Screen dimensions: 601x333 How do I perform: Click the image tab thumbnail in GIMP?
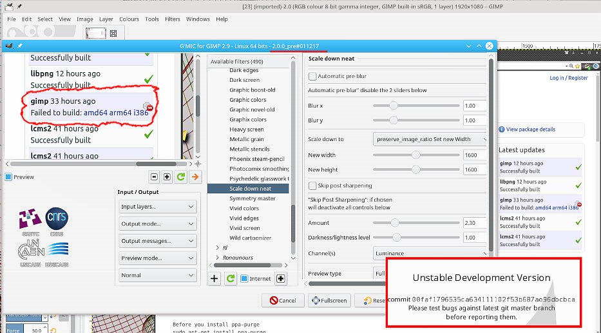tap(95, 33)
